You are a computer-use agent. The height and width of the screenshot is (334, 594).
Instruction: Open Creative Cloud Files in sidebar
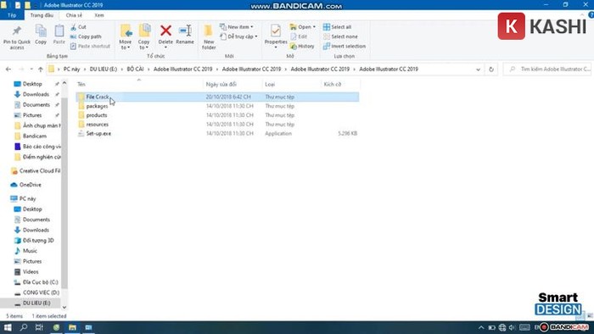tap(39, 171)
